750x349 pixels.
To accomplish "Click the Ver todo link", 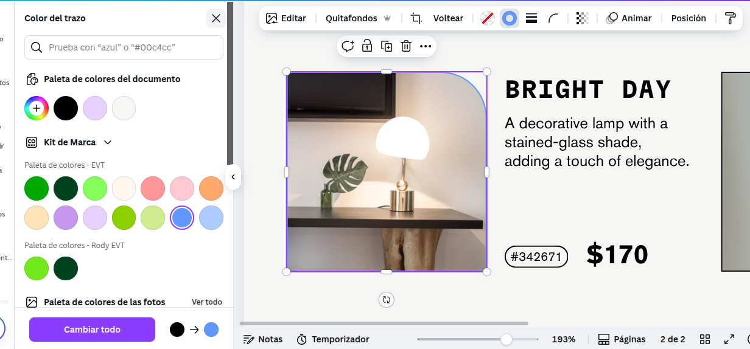I will 206,302.
